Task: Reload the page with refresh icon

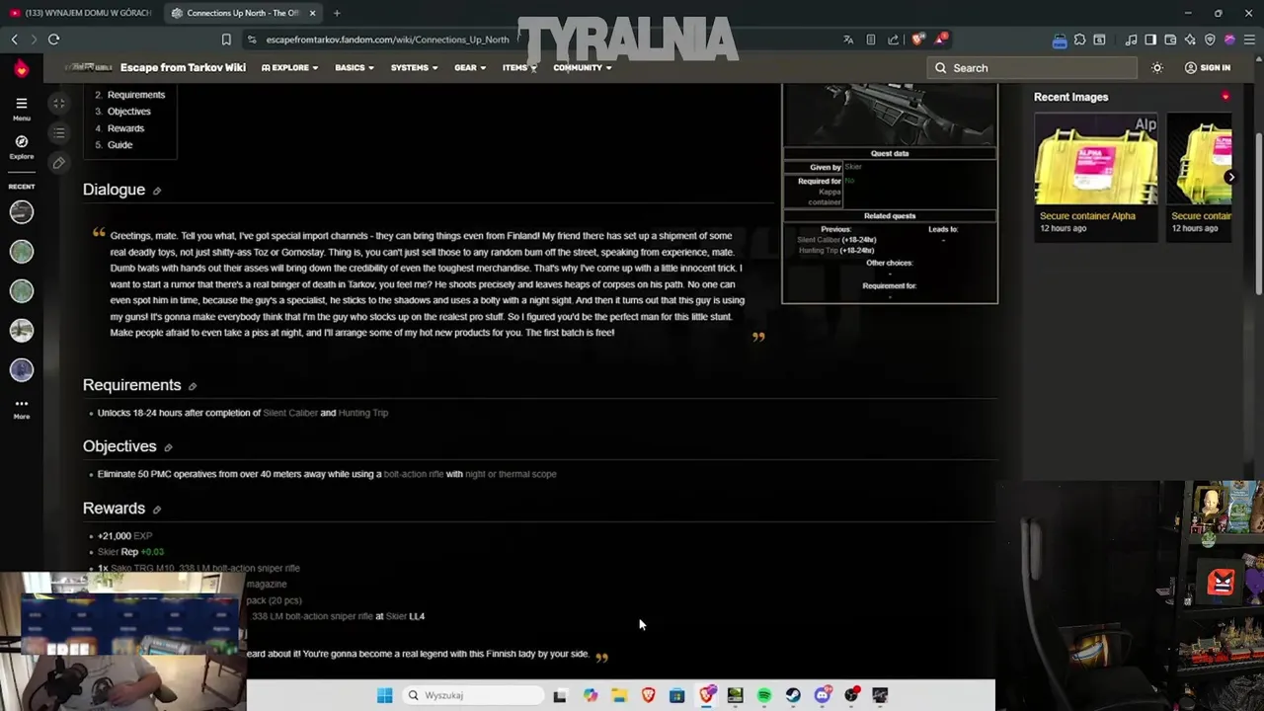Action: click(53, 39)
